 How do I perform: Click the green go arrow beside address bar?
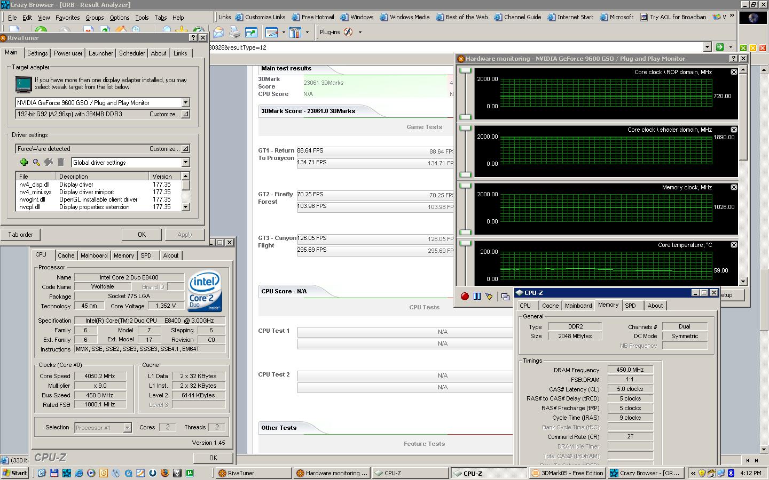720,47
